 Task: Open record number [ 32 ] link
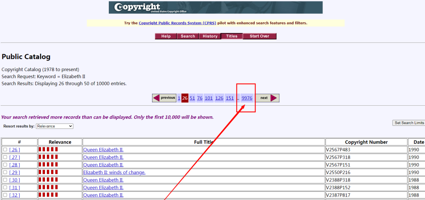click(15, 195)
